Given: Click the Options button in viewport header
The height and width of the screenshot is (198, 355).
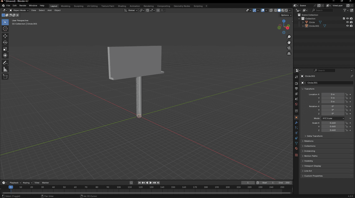Looking at the screenshot, I should coord(286,15).
